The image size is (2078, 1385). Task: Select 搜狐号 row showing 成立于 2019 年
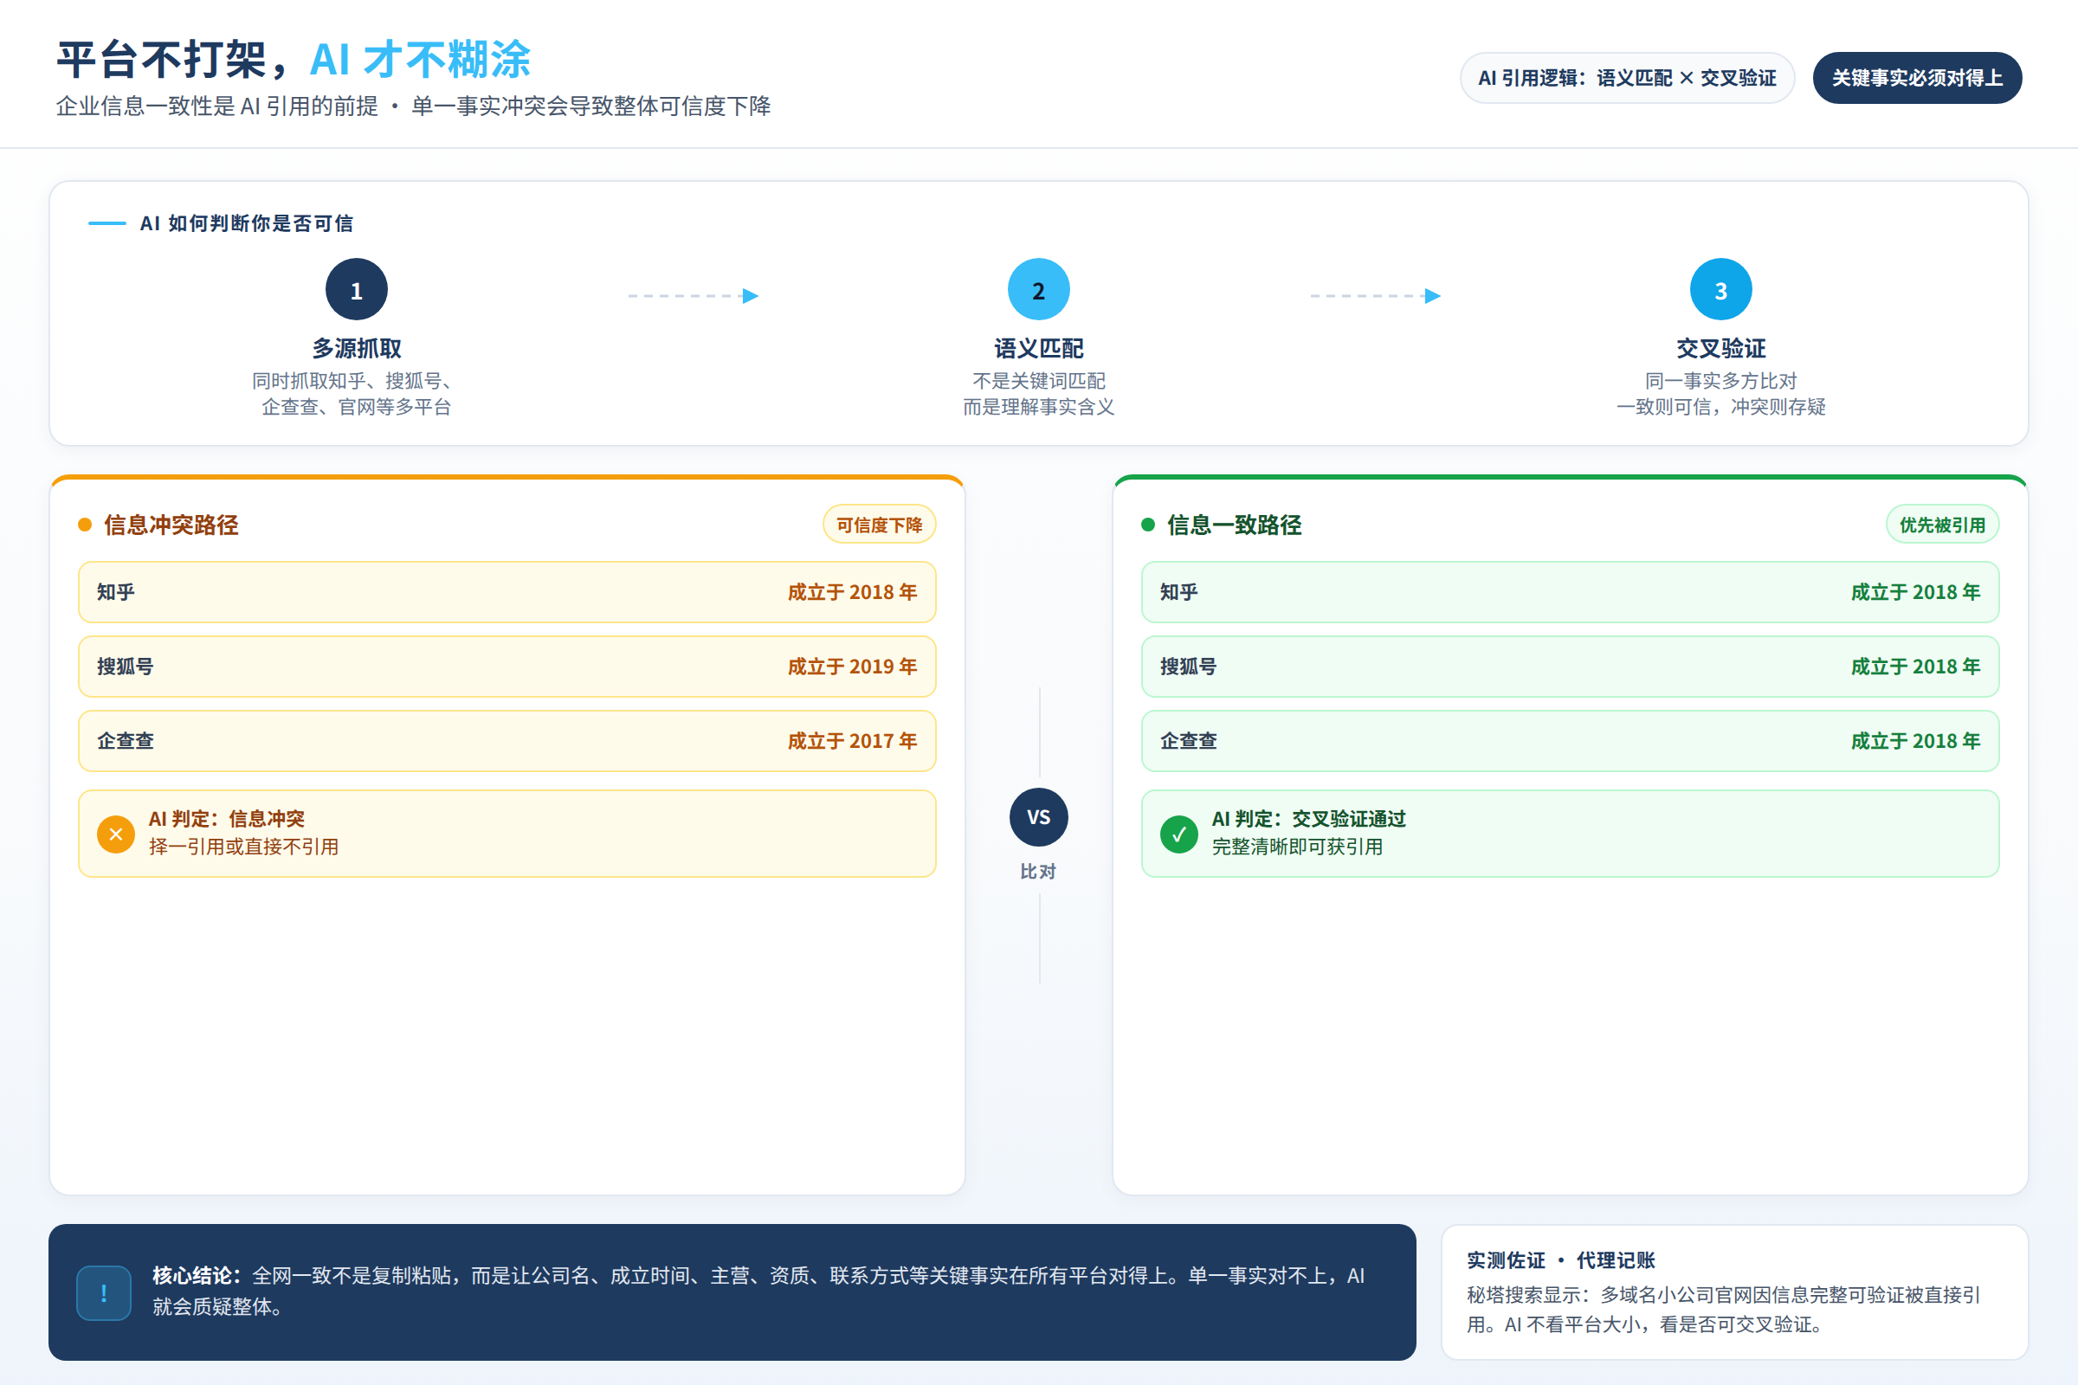click(x=507, y=666)
